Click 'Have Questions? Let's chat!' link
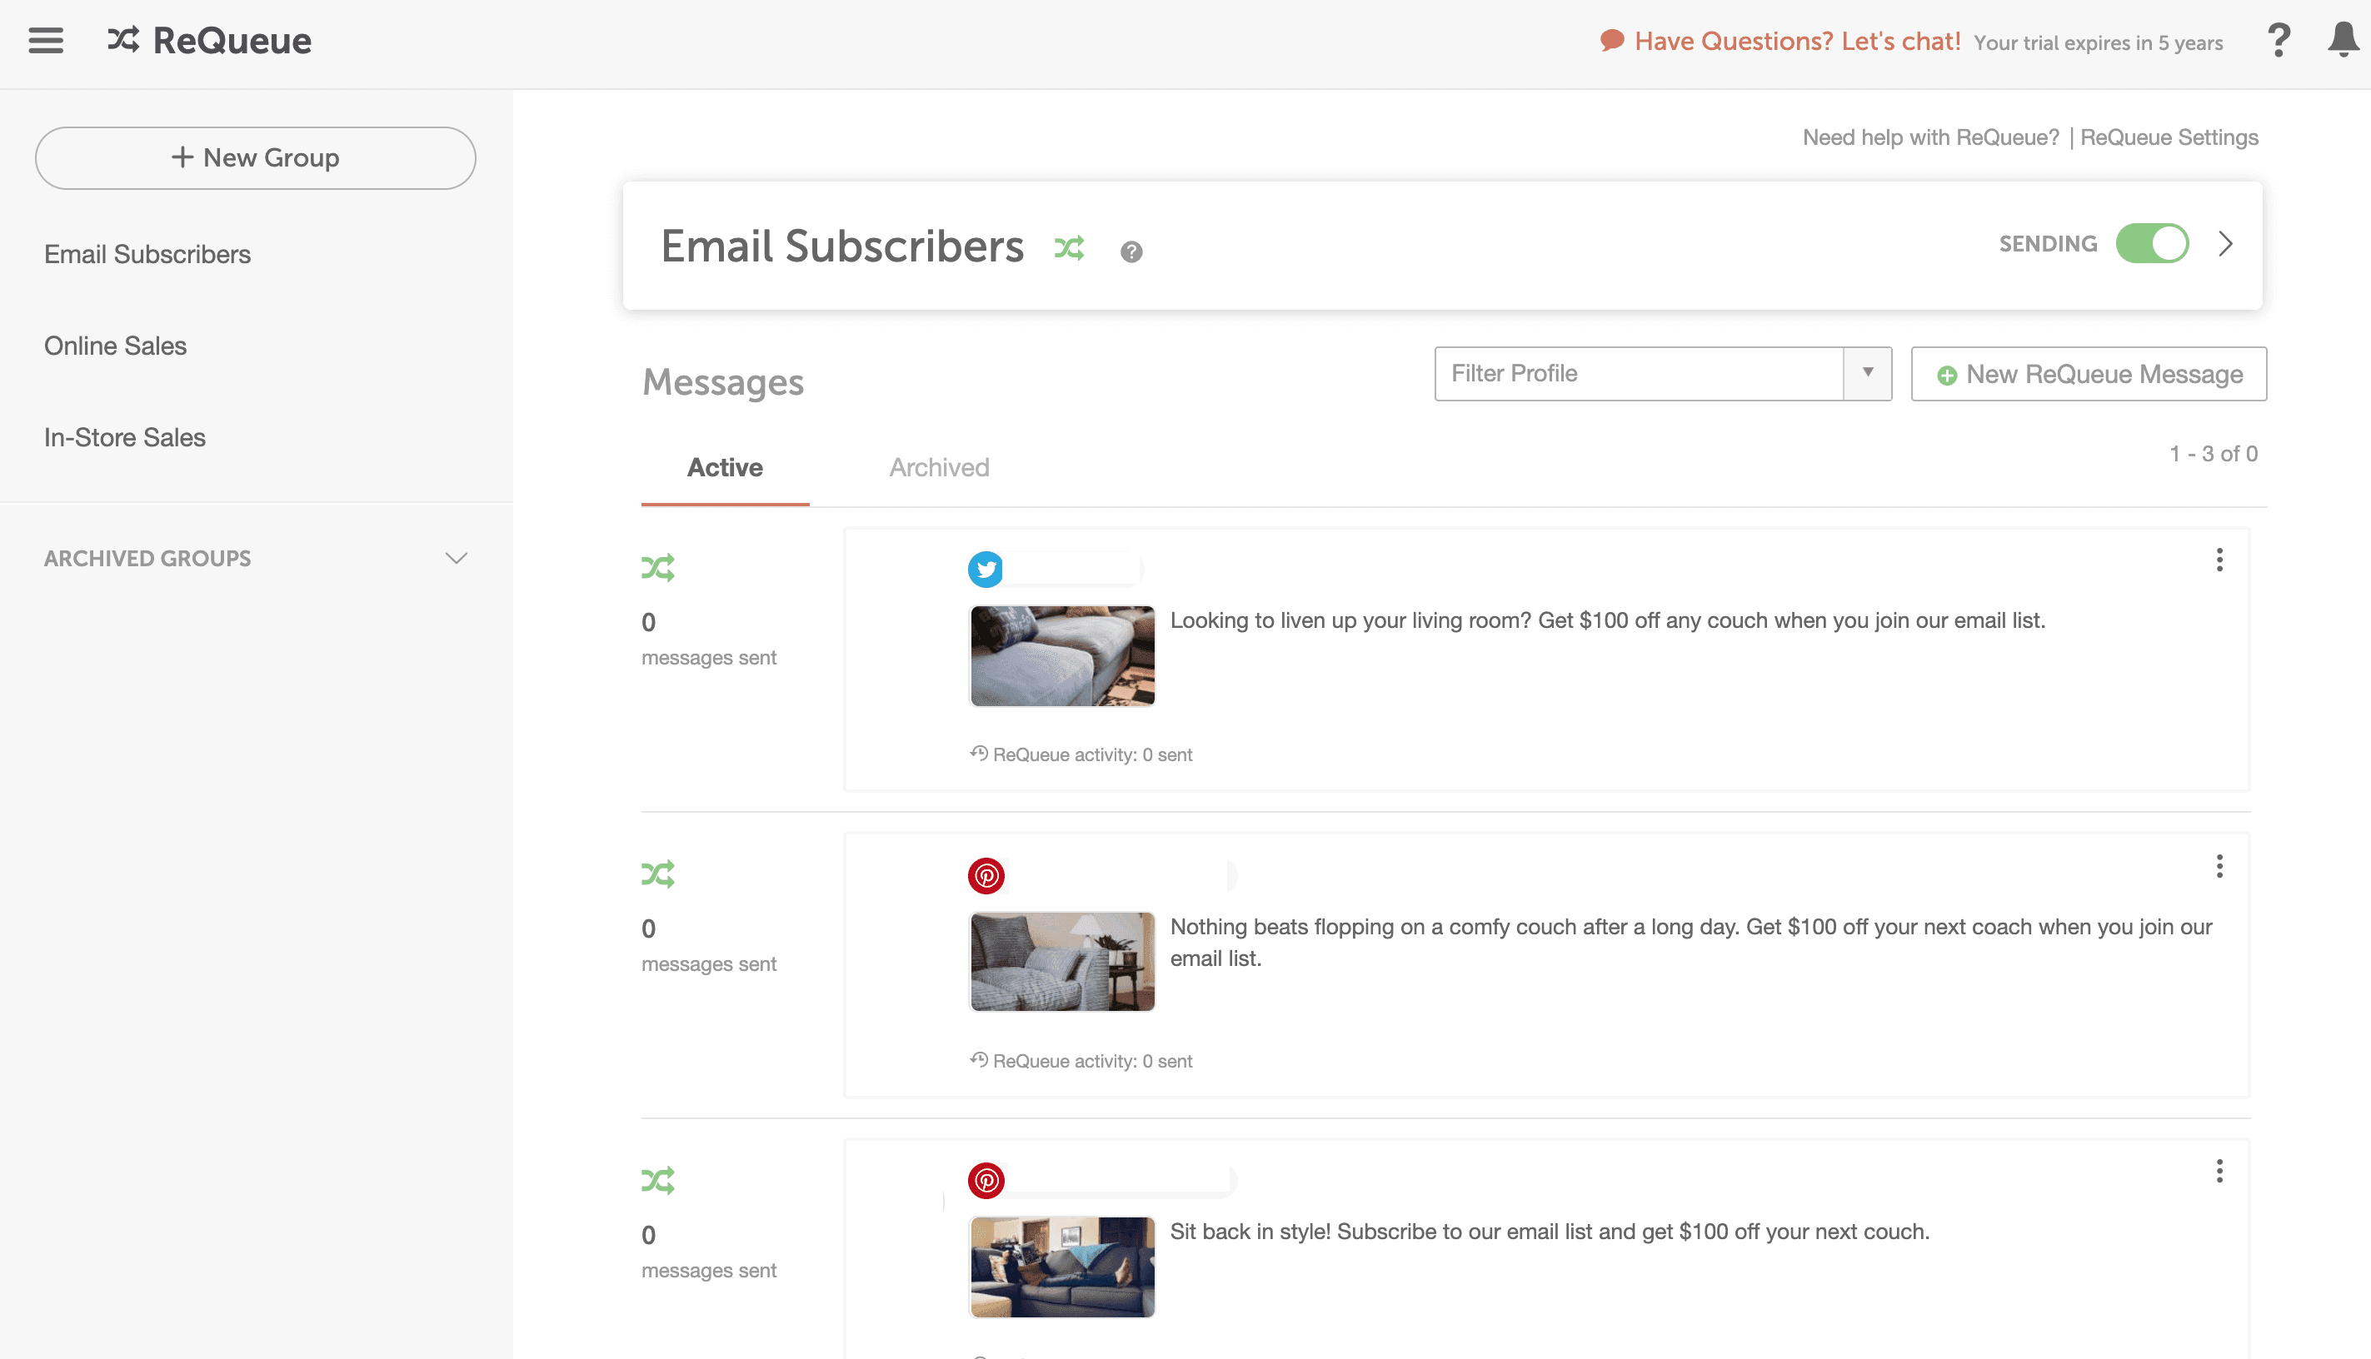The width and height of the screenshot is (2371, 1359). pyautogui.click(x=1797, y=41)
